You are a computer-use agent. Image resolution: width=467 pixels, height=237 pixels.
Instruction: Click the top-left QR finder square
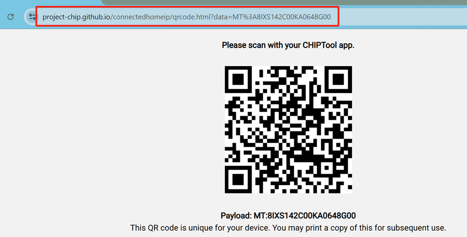pos(238,80)
